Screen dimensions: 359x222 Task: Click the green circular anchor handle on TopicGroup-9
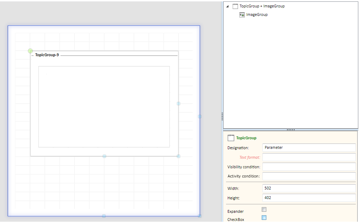coord(30,51)
